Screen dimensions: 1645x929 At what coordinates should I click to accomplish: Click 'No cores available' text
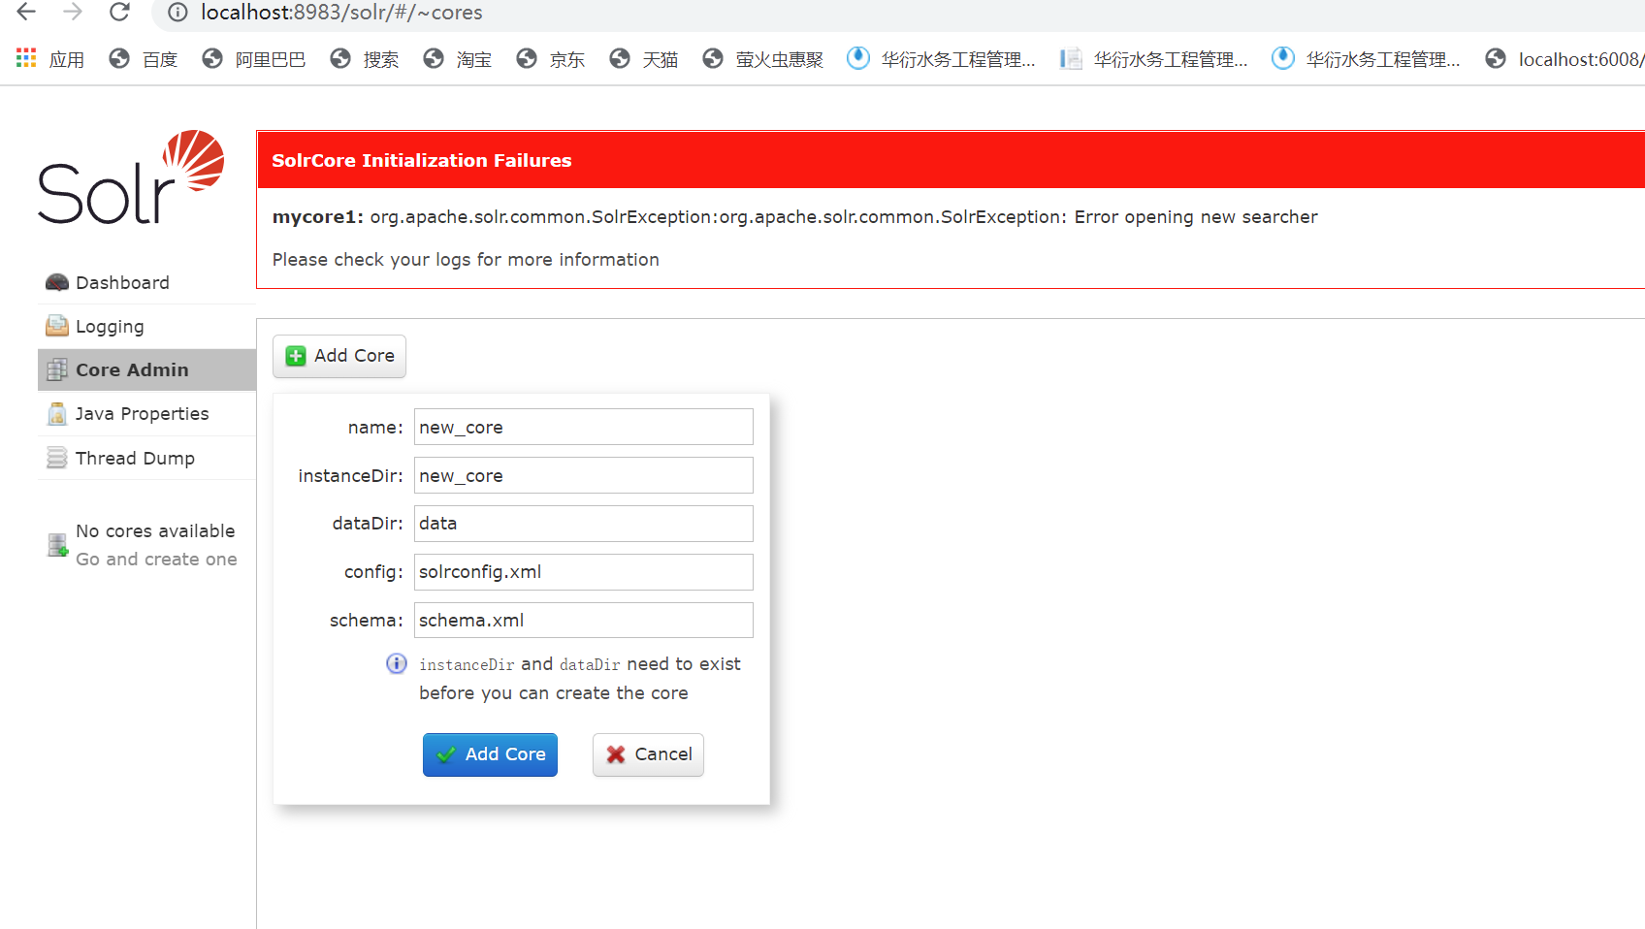155,531
